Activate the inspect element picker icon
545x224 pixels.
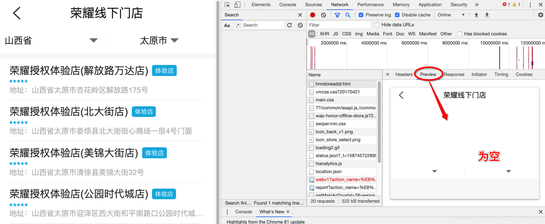[227, 5]
